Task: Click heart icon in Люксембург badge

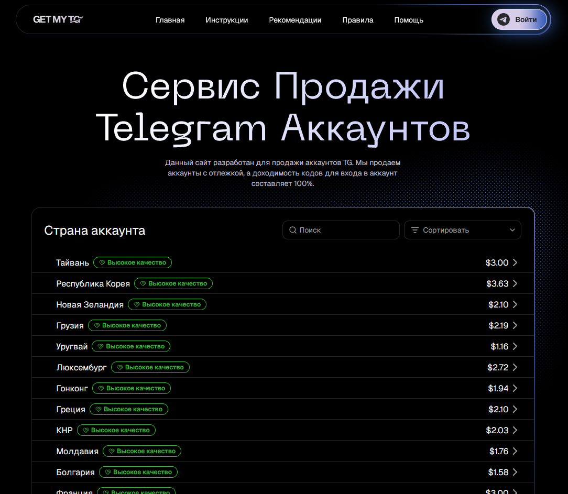Action: tap(120, 367)
